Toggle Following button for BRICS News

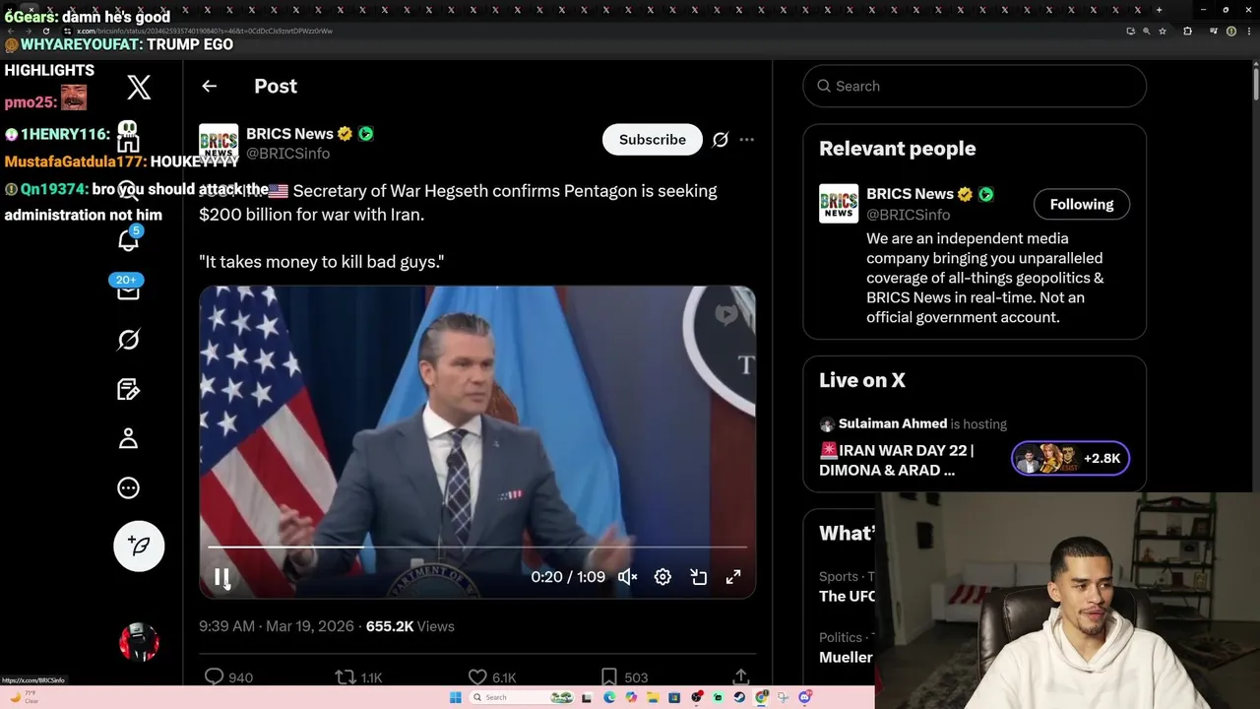click(1082, 204)
